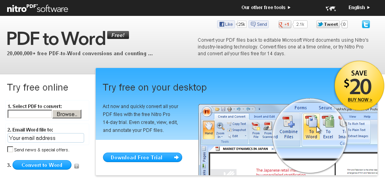385x178 pixels.
Task: Expand the Edit tool dropdown arrow
Action: [245, 136]
